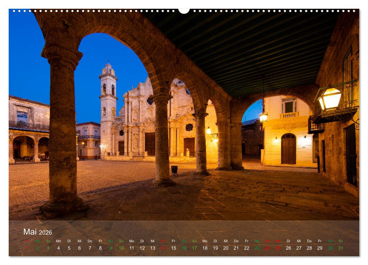This screenshot has width=368, height=265.
Task: Select day 31 at the row end
Action: [x=341, y=248]
